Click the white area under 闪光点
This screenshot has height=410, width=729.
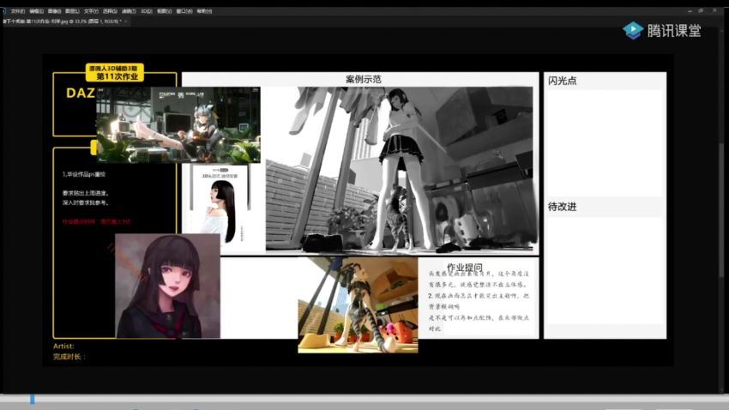605,142
